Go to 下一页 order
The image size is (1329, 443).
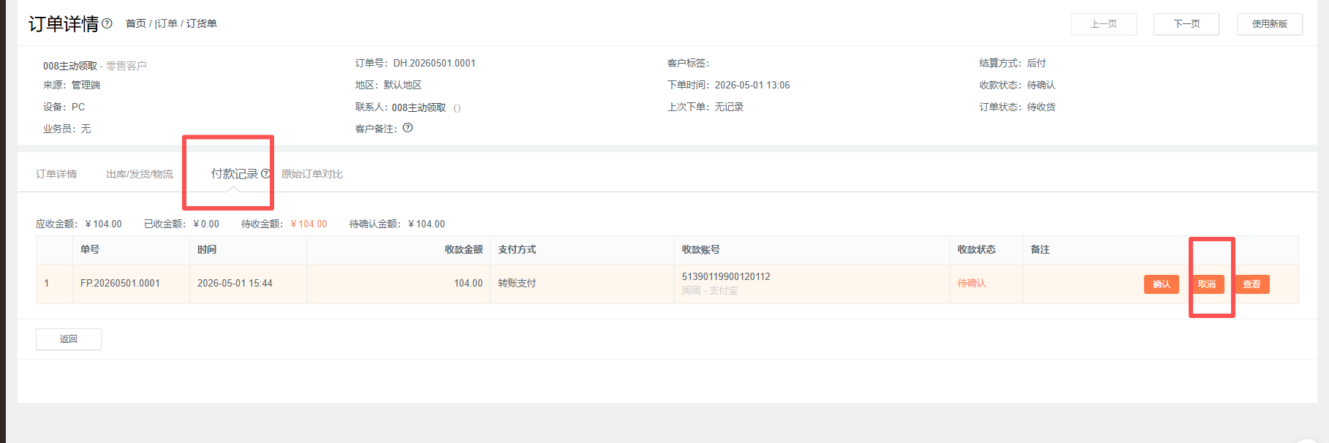1186,24
